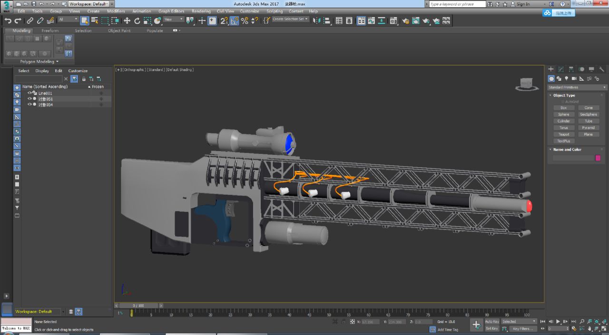Click the Set Key button

(492, 328)
